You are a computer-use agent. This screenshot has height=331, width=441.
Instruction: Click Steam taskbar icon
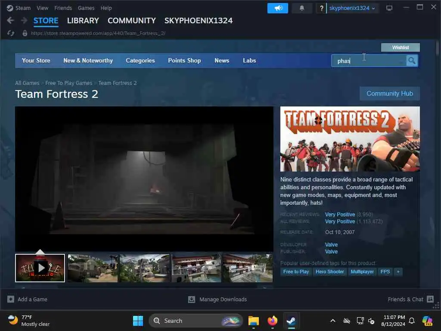tap(291, 321)
